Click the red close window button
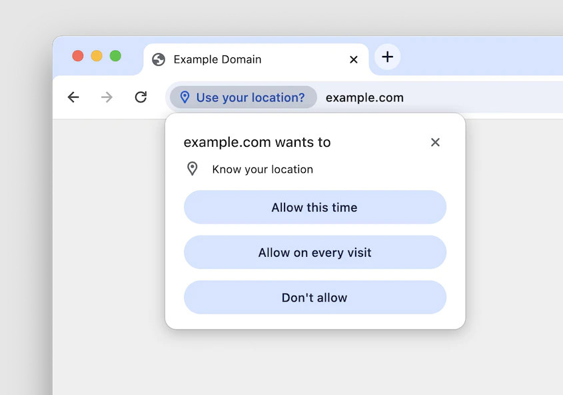563x395 pixels. 78,56
